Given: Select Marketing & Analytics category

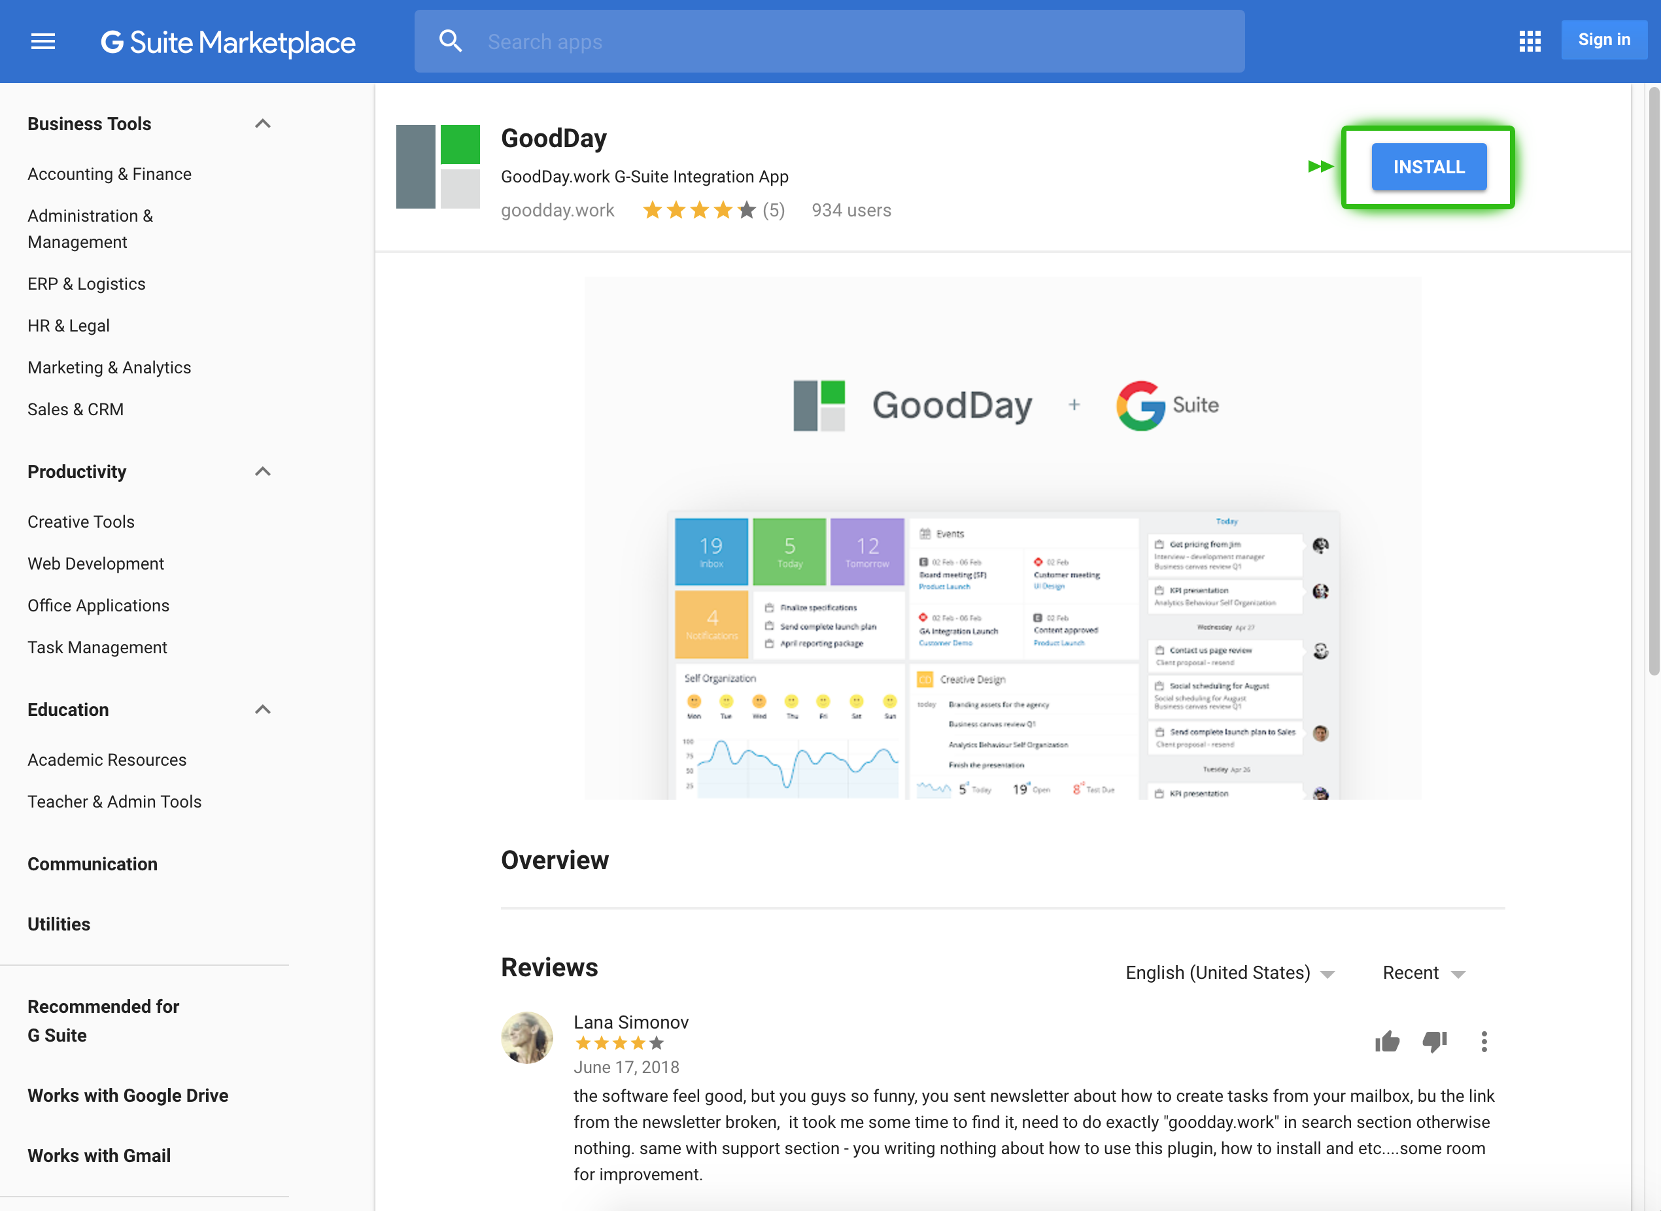Looking at the screenshot, I should pyautogui.click(x=109, y=367).
